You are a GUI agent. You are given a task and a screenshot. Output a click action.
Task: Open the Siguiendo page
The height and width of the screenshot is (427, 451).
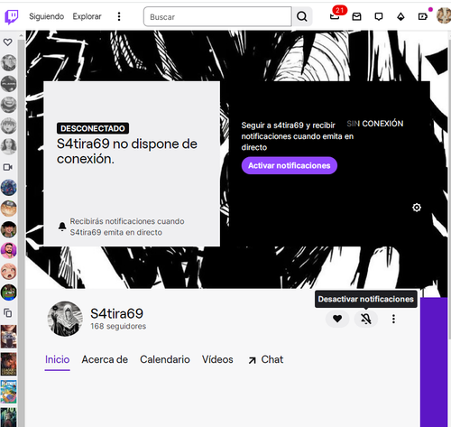[46, 16]
